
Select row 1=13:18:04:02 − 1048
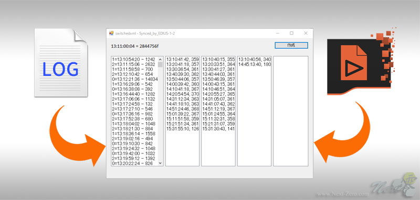134,124
